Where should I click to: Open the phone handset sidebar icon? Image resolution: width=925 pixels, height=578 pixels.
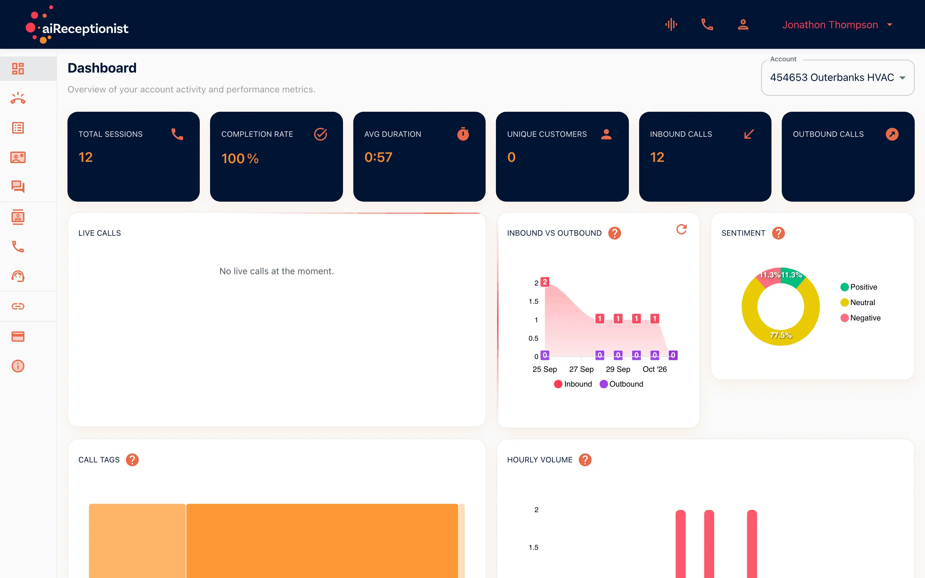18,247
